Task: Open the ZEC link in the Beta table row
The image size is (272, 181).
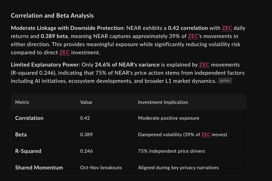Action: 206,135
